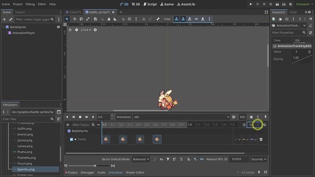
Task: Zoom out the viewport with minus button
Action: [77, 30]
